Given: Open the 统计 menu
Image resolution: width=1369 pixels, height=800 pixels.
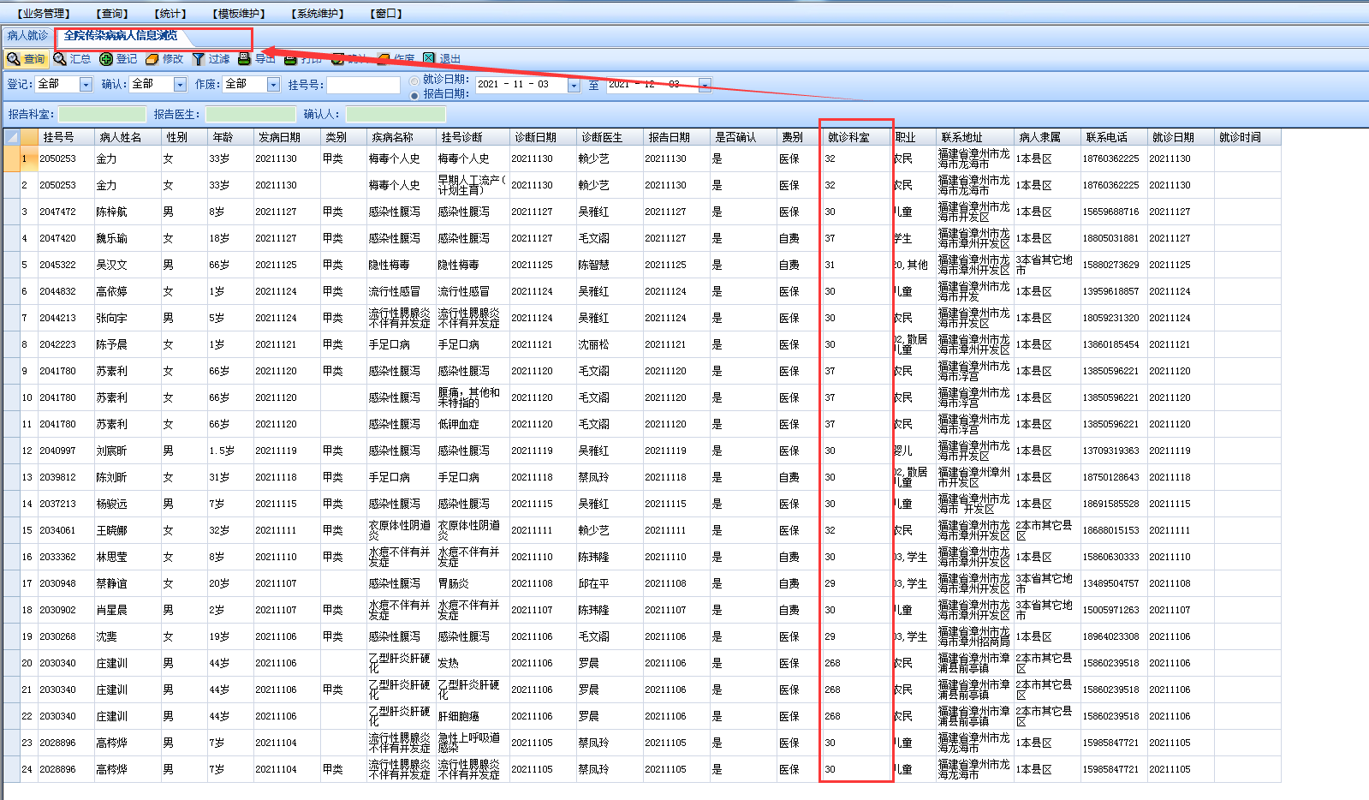Looking at the screenshot, I should pos(170,14).
